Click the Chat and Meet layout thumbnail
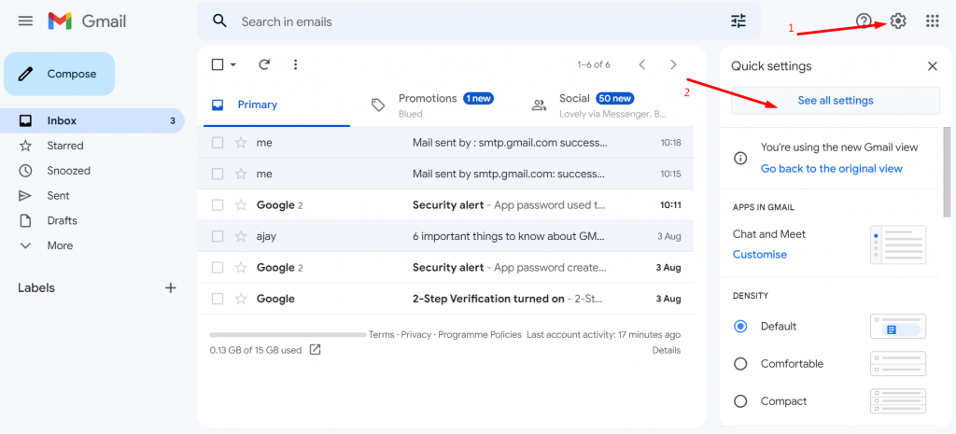The width and height of the screenshot is (956, 434). pyautogui.click(x=898, y=245)
